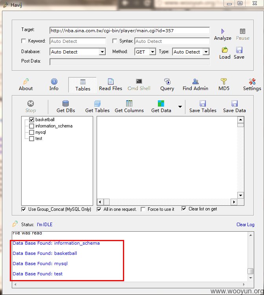The image size is (264, 295).
Task: Click the Syntax Auto Detect field
Action: (172, 41)
